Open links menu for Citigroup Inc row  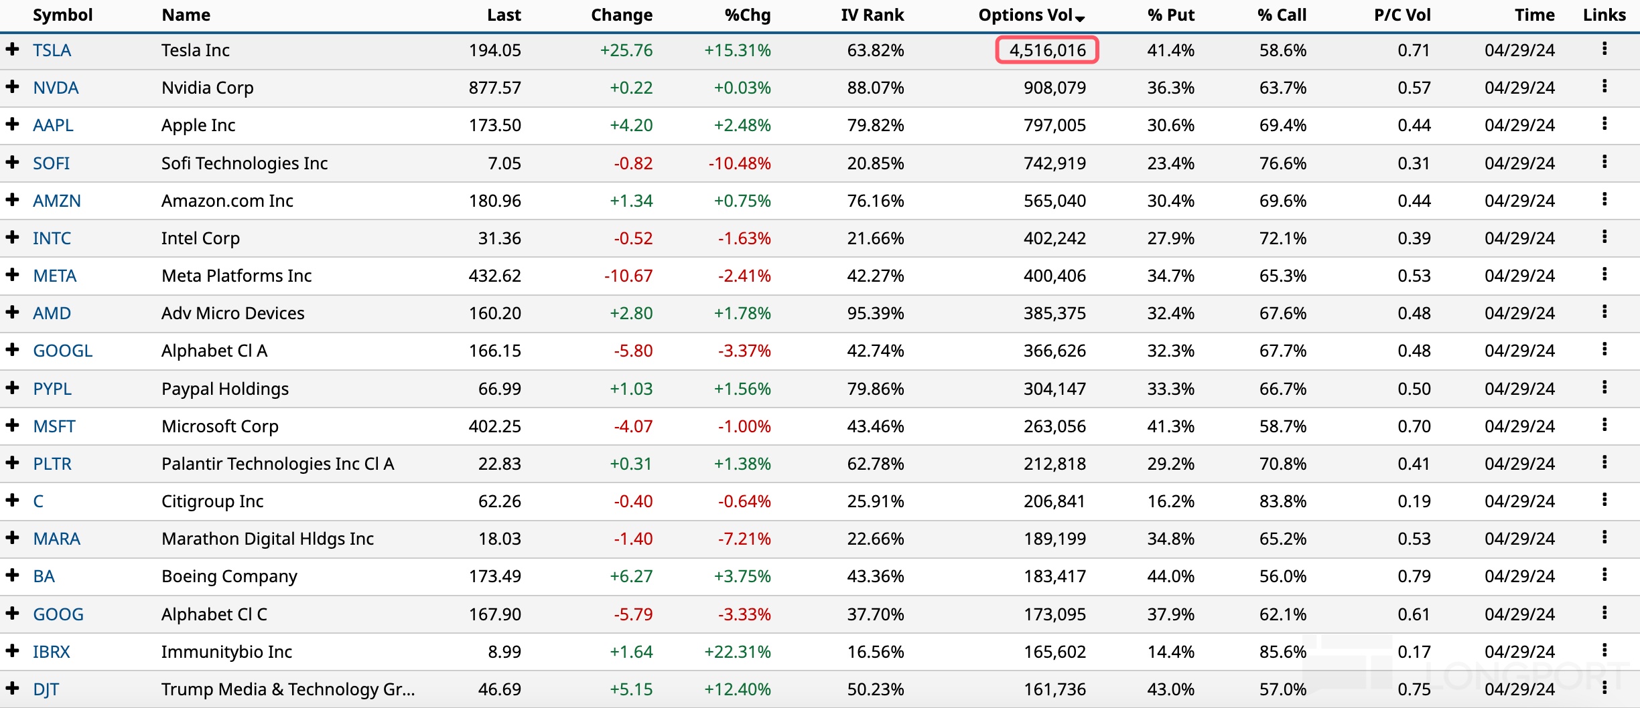[x=1604, y=500]
